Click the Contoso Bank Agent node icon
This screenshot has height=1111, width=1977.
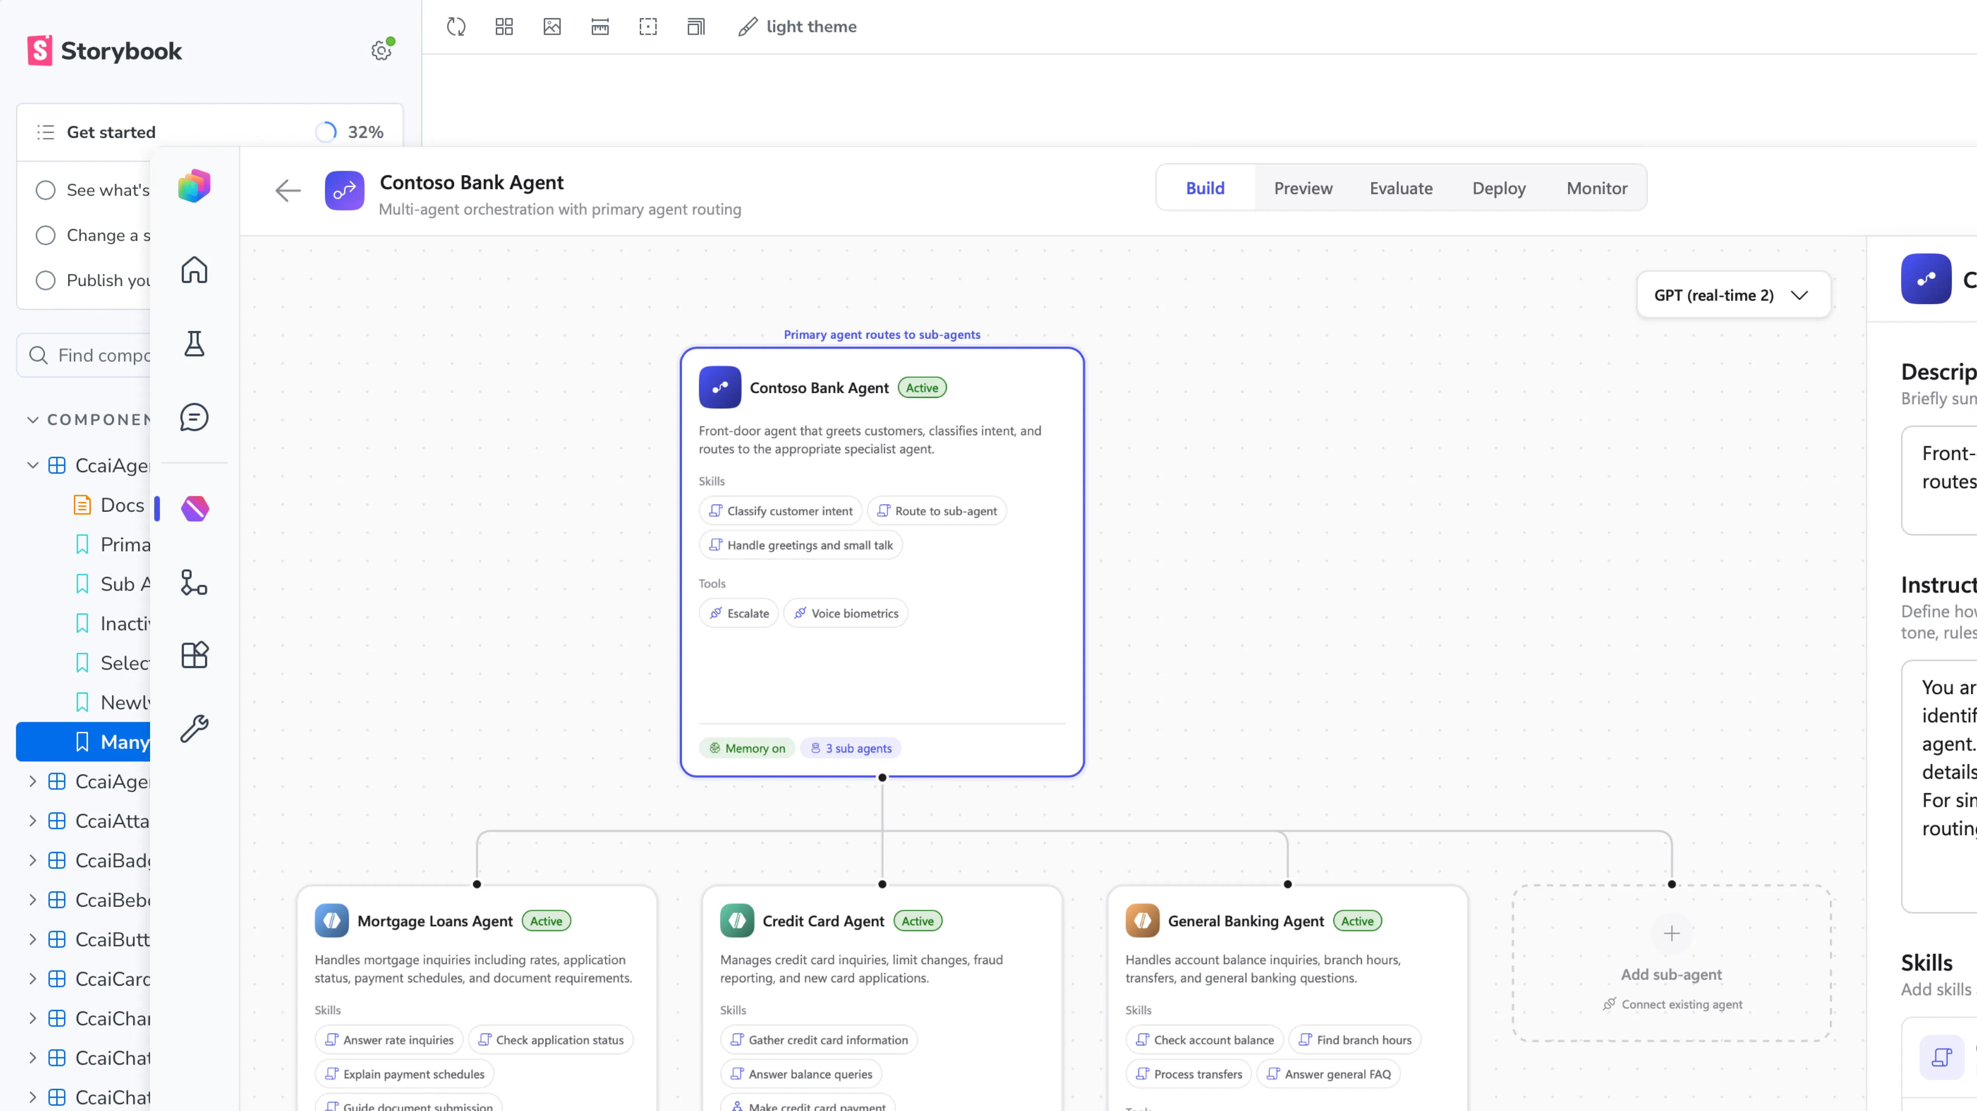[x=720, y=387]
